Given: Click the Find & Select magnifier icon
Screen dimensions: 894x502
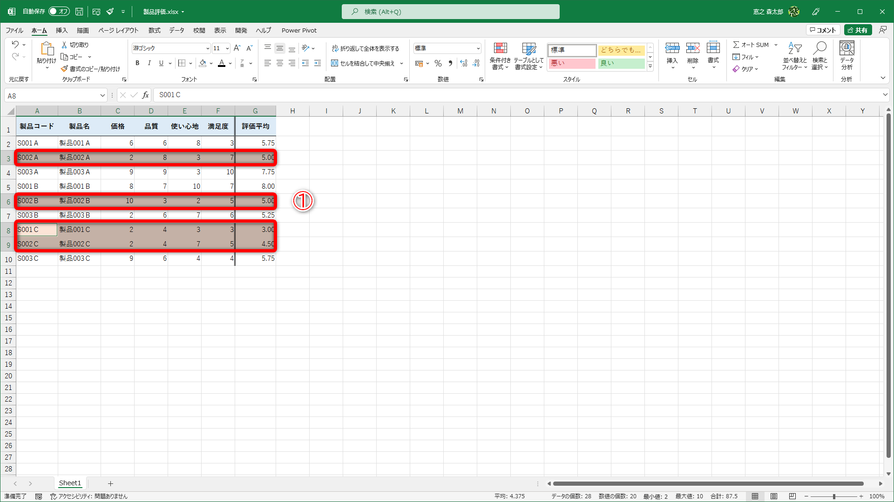Looking at the screenshot, I should 819,48.
